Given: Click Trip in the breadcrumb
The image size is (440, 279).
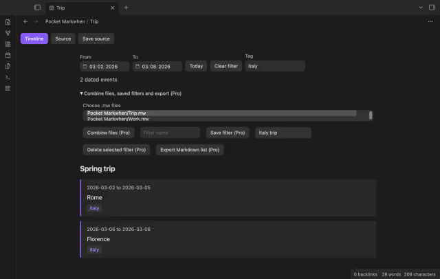Looking at the screenshot, I should [x=94, y=21].
